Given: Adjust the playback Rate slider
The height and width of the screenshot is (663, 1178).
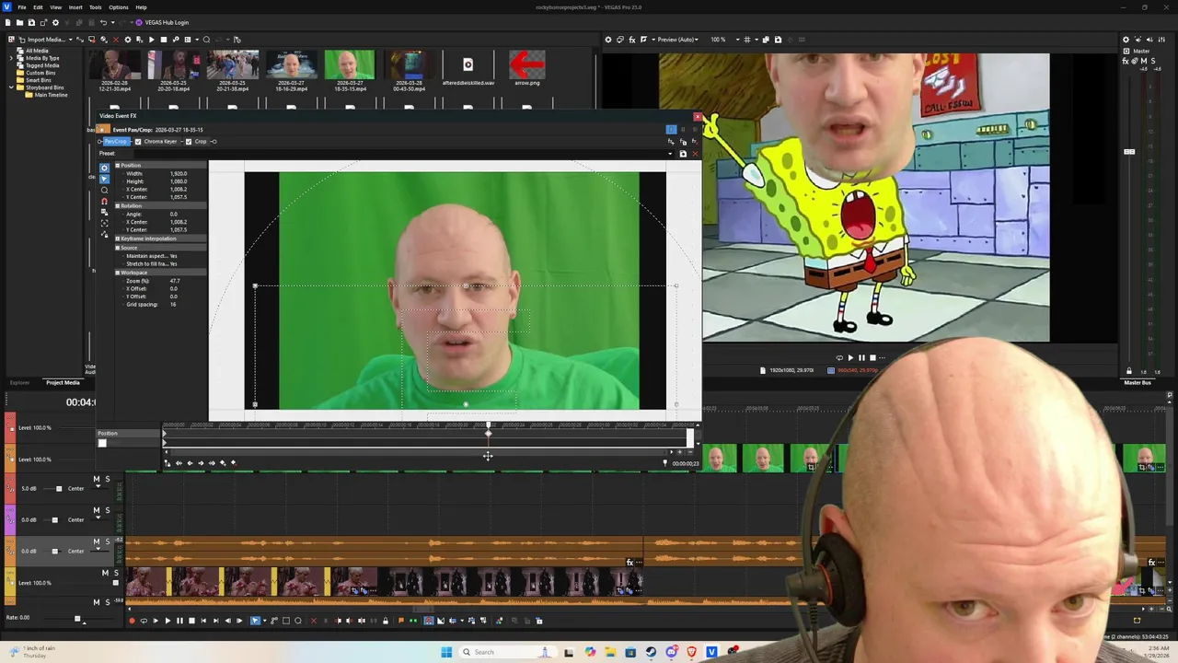Looking at the screenshot, I should (77, 619).
